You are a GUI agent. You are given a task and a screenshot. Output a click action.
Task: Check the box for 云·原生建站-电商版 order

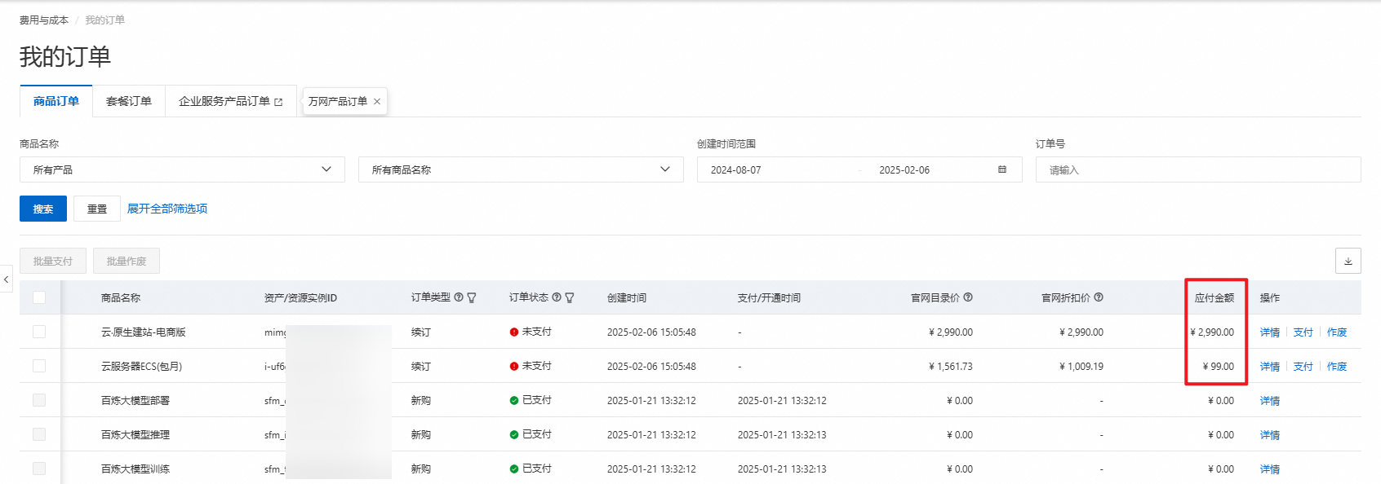click(x=39, y=332)
